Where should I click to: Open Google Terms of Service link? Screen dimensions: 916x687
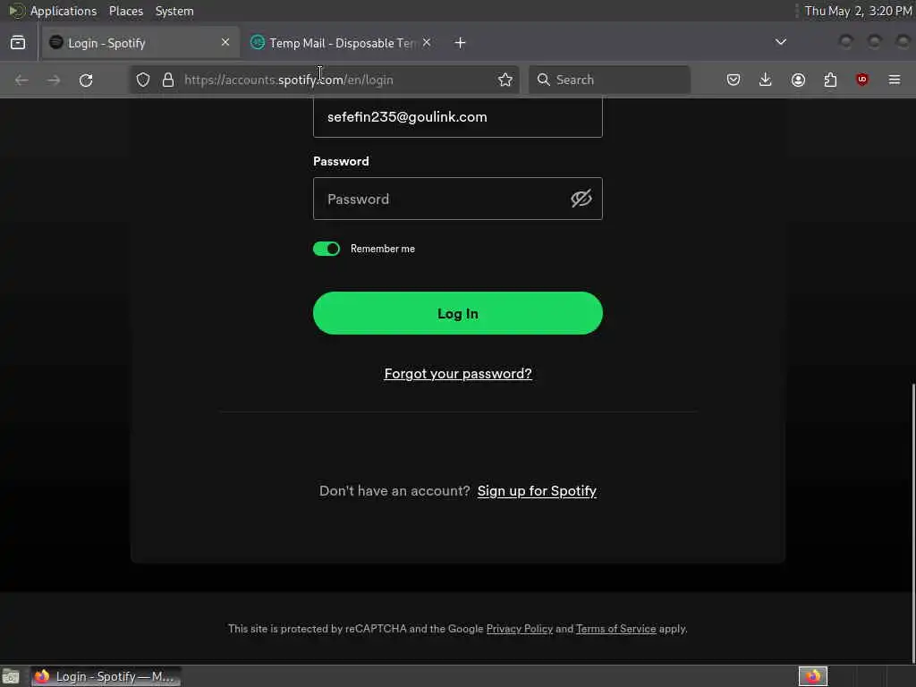(x=615, y=629)
